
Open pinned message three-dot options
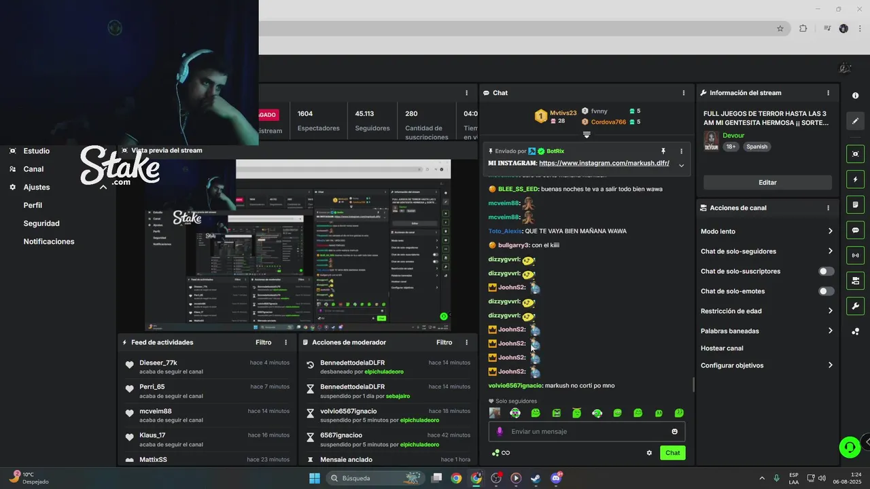681,151
